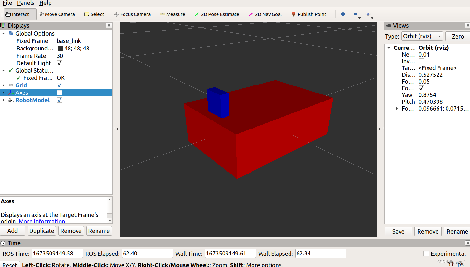Image resolution: width=470 pixels, height=267 pixels.
Task: Click the Background color swatch
Action: (x=60, y=48)
